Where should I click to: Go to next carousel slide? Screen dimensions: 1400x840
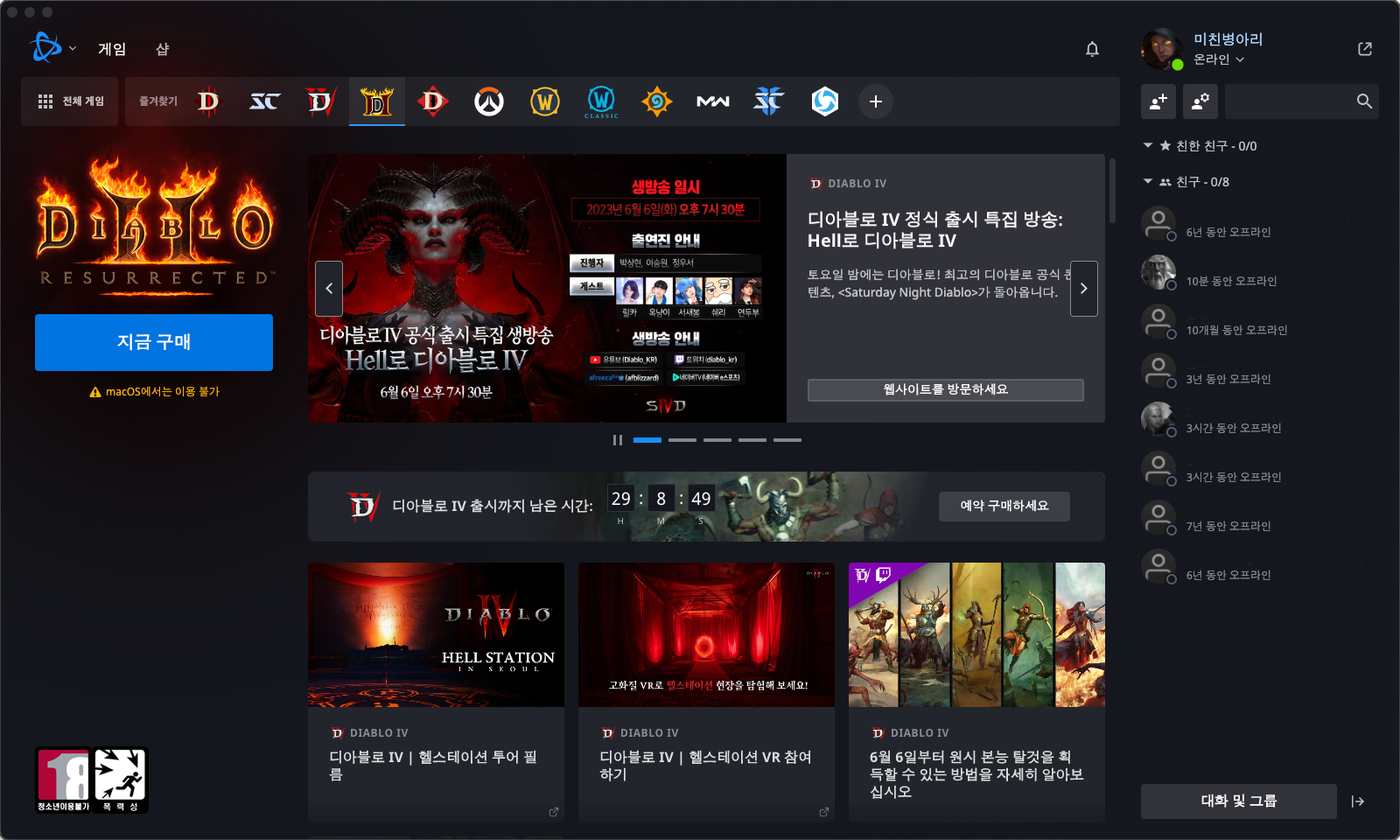coord(1084,289)
